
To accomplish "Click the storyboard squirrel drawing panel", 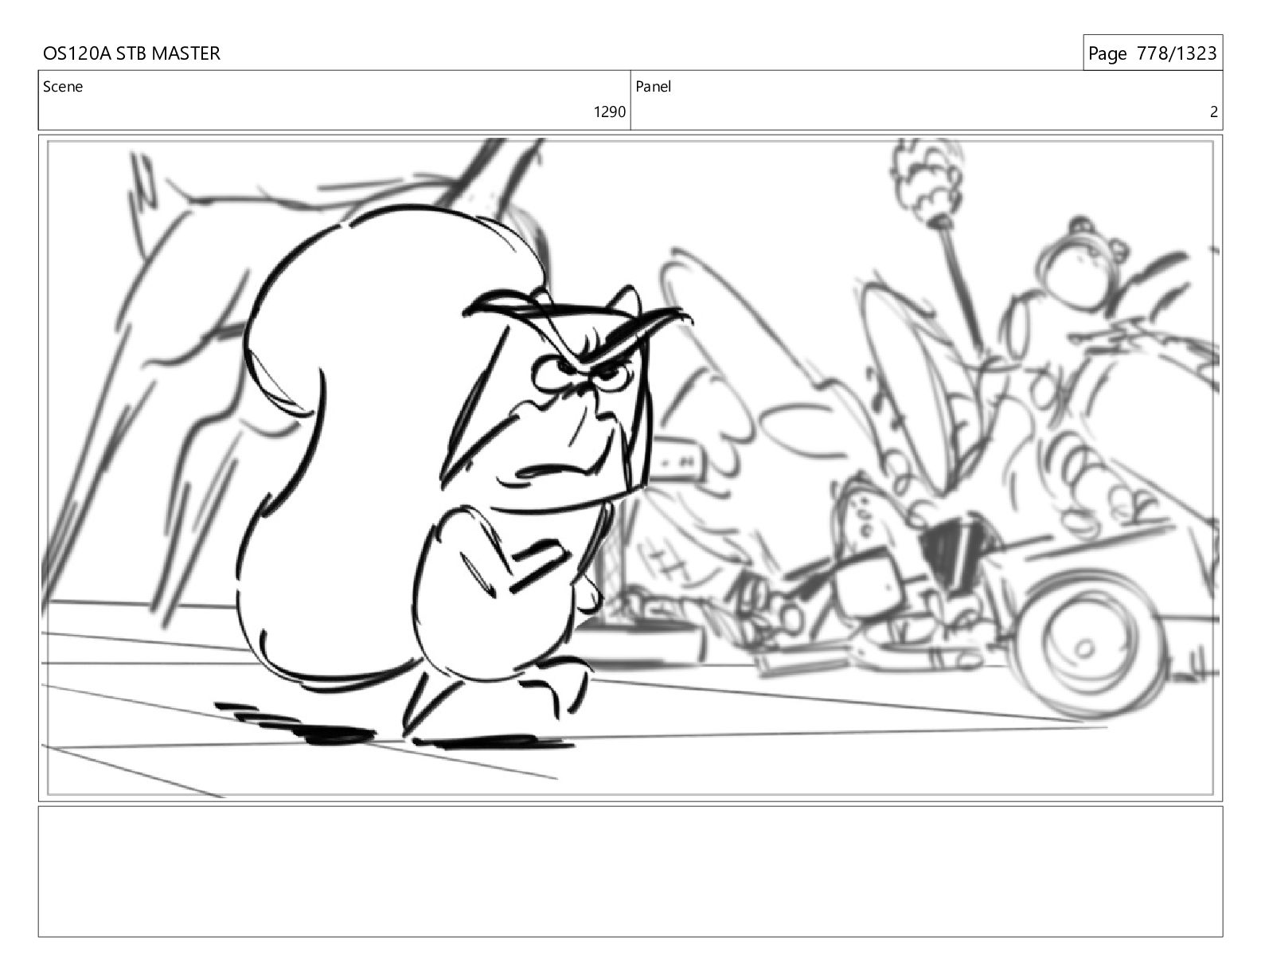I will pyautogui.click(x=630, y=468).
